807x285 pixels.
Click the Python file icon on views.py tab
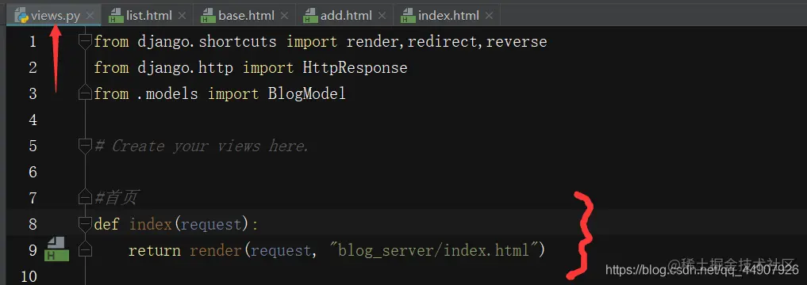click(x=21, y=16)
